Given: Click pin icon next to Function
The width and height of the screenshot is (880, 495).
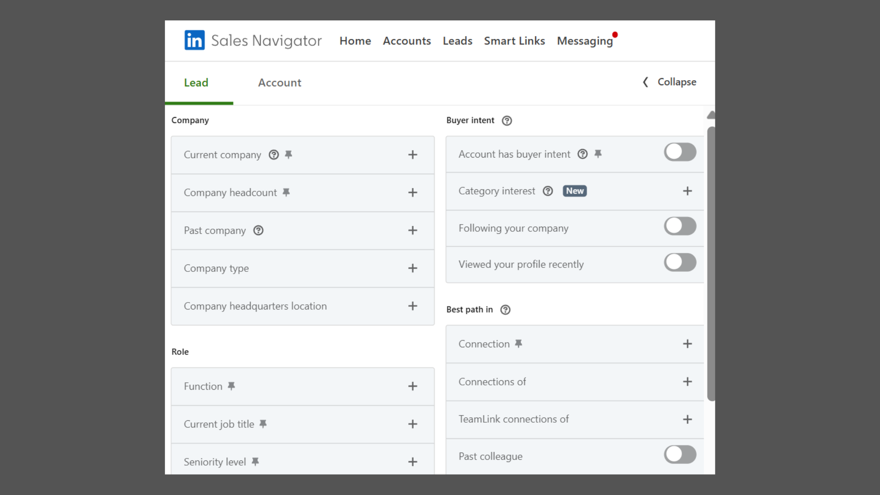Looking at the screenshot, I should click(x=232, y=386).
